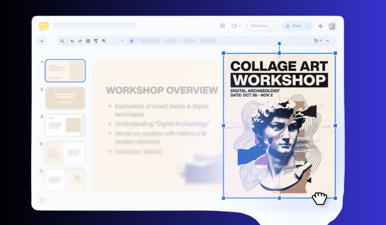Screen dimensions: 386x225
Task: Search the menus with magnifier icon
Action: coord(62,41)
